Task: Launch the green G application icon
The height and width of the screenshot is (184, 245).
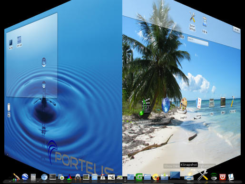Action: [139, 177]
